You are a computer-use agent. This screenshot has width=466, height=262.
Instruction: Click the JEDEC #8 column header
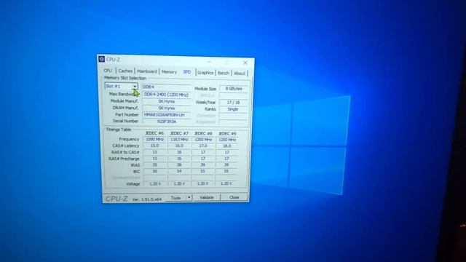203,134
